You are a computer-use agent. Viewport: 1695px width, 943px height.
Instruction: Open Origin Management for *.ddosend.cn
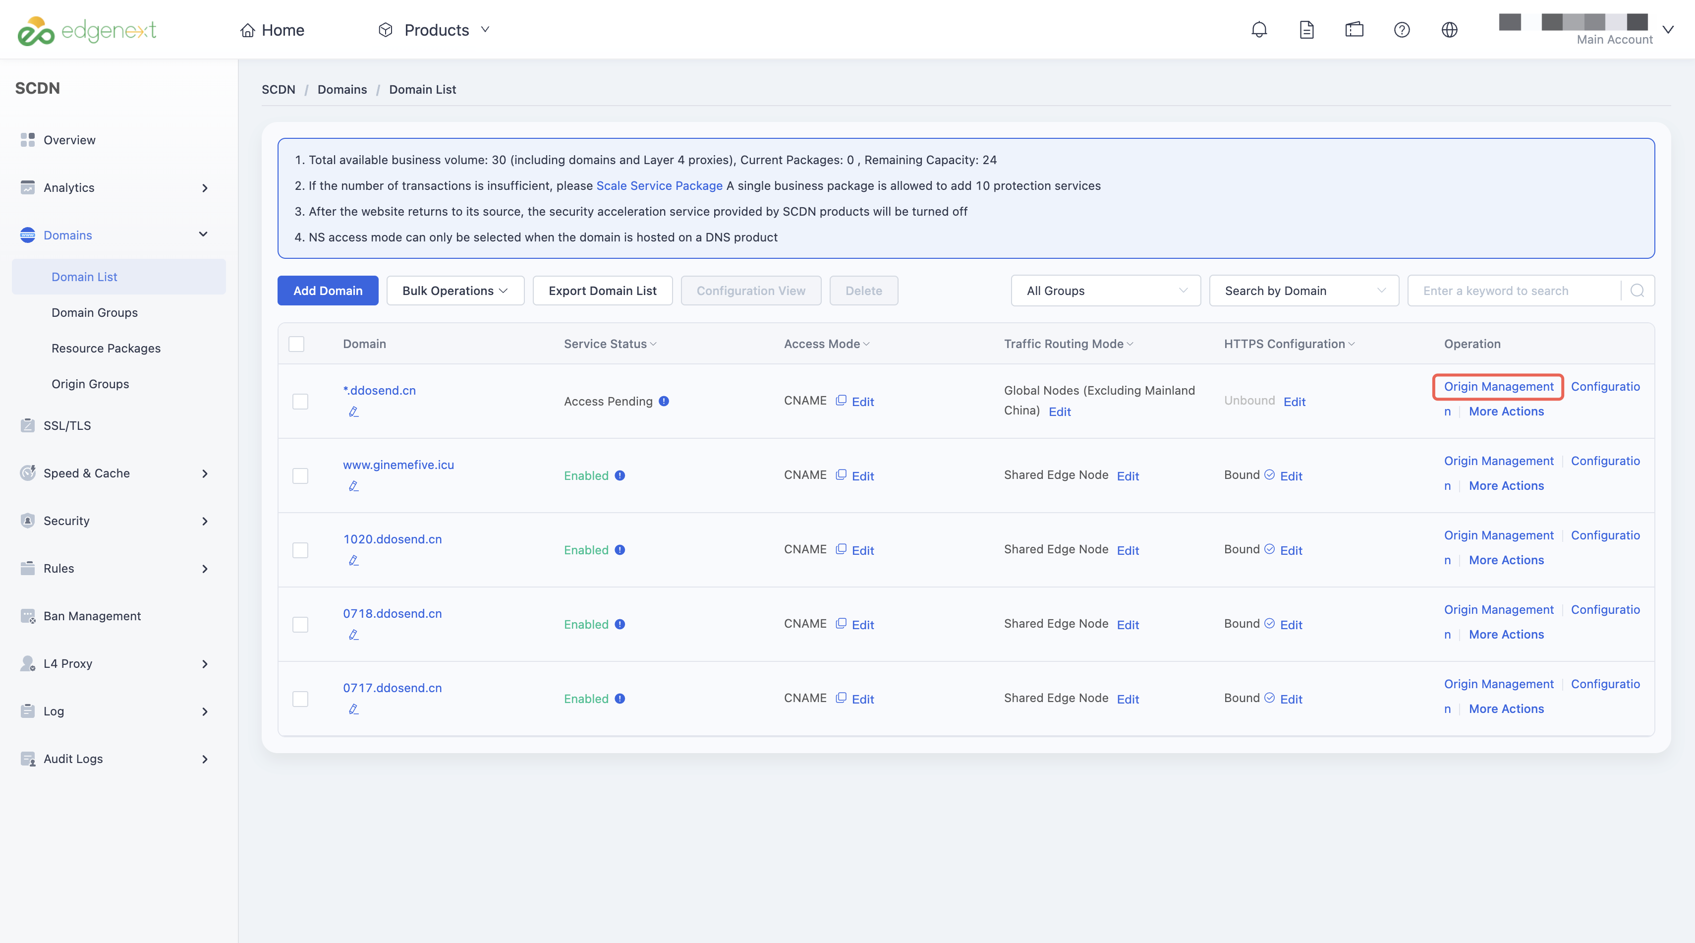click(x=1498, y=386)
